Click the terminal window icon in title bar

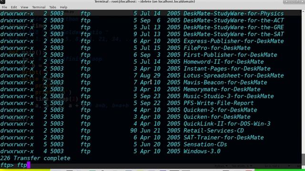pos(2,2)
